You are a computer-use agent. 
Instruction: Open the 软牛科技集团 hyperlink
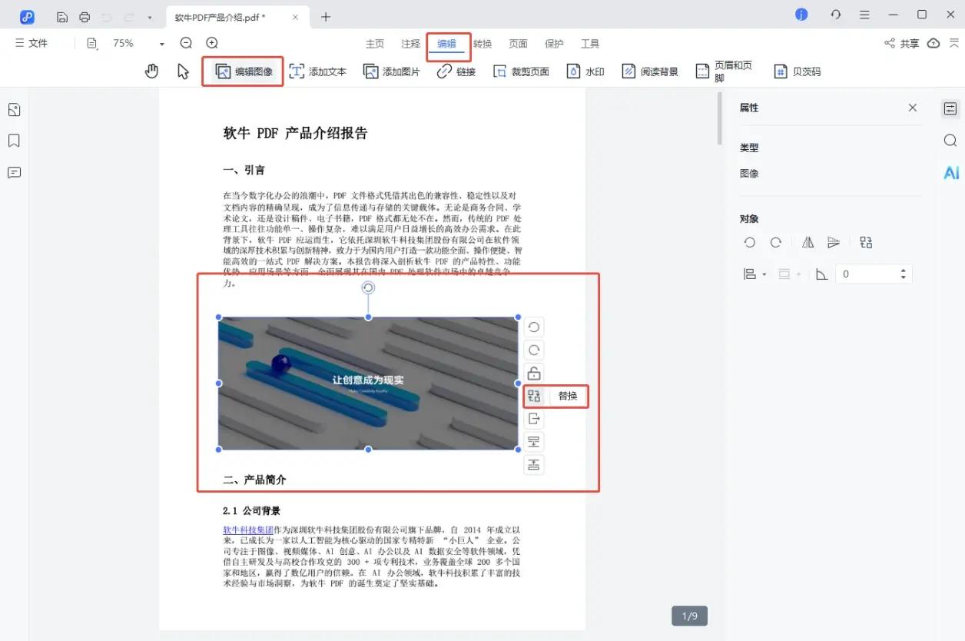[248, 530]
